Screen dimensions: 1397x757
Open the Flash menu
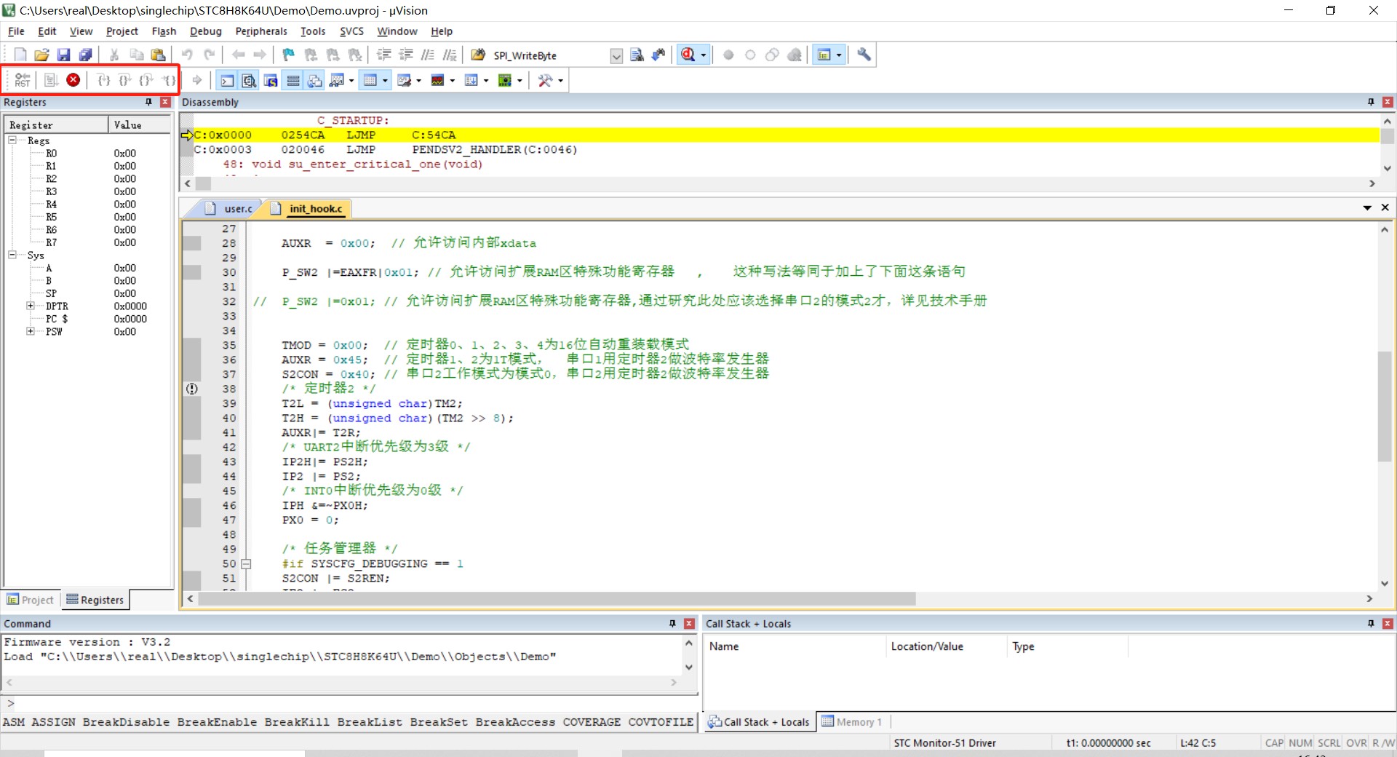[164, 31]
